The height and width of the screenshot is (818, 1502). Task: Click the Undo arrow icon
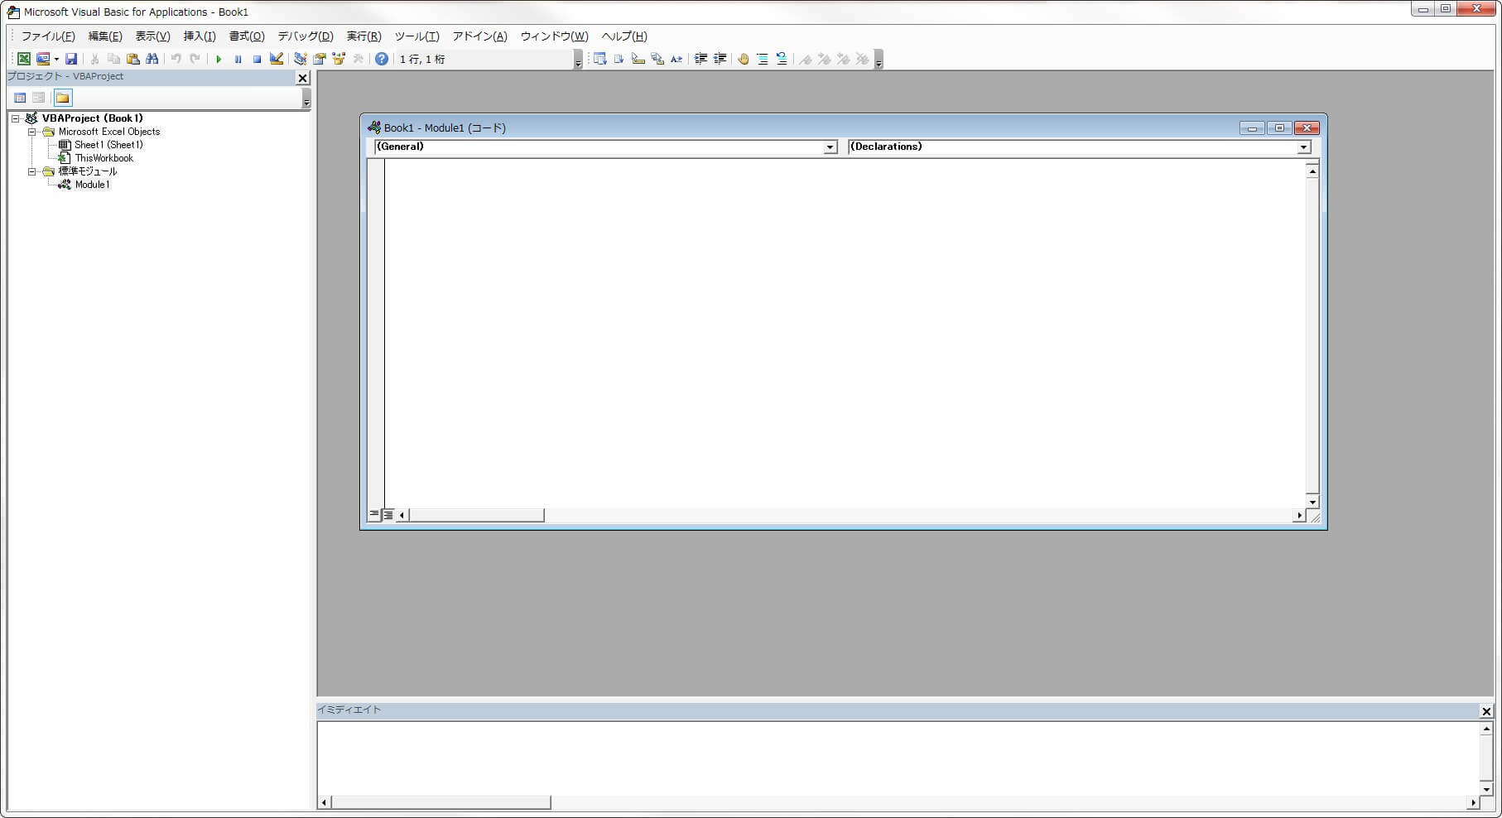click(x=176, y=59)
